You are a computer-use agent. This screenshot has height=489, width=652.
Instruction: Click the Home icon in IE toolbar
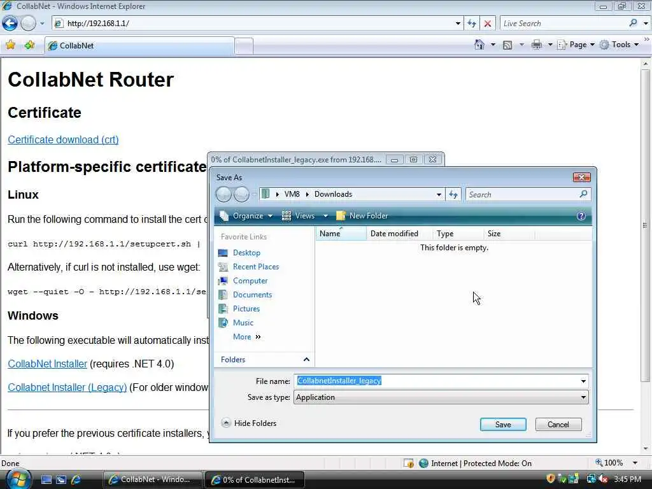tap(479, 45)
